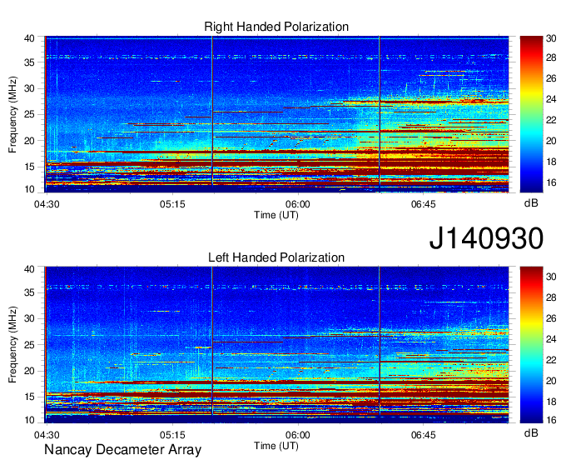Click the 10 MHz tick on top plot
The width and height of the screenshot is (566, 460).
tap(29, 189)
